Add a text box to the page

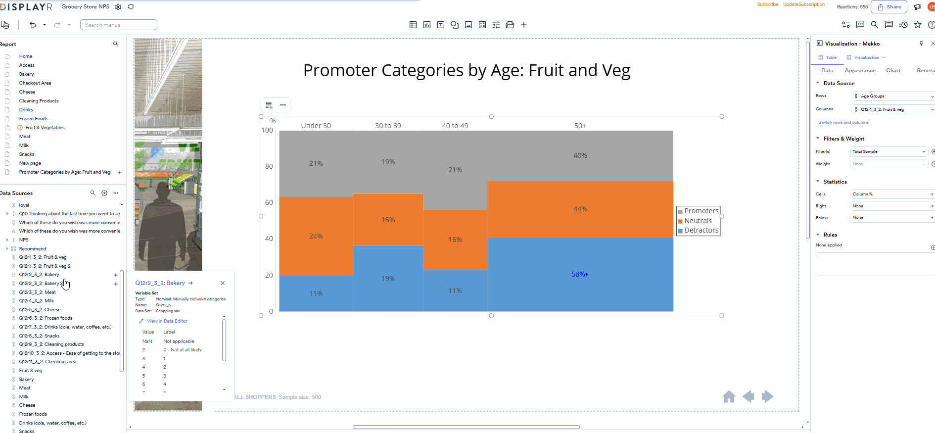pyautogui.click(x=441, y=25)
